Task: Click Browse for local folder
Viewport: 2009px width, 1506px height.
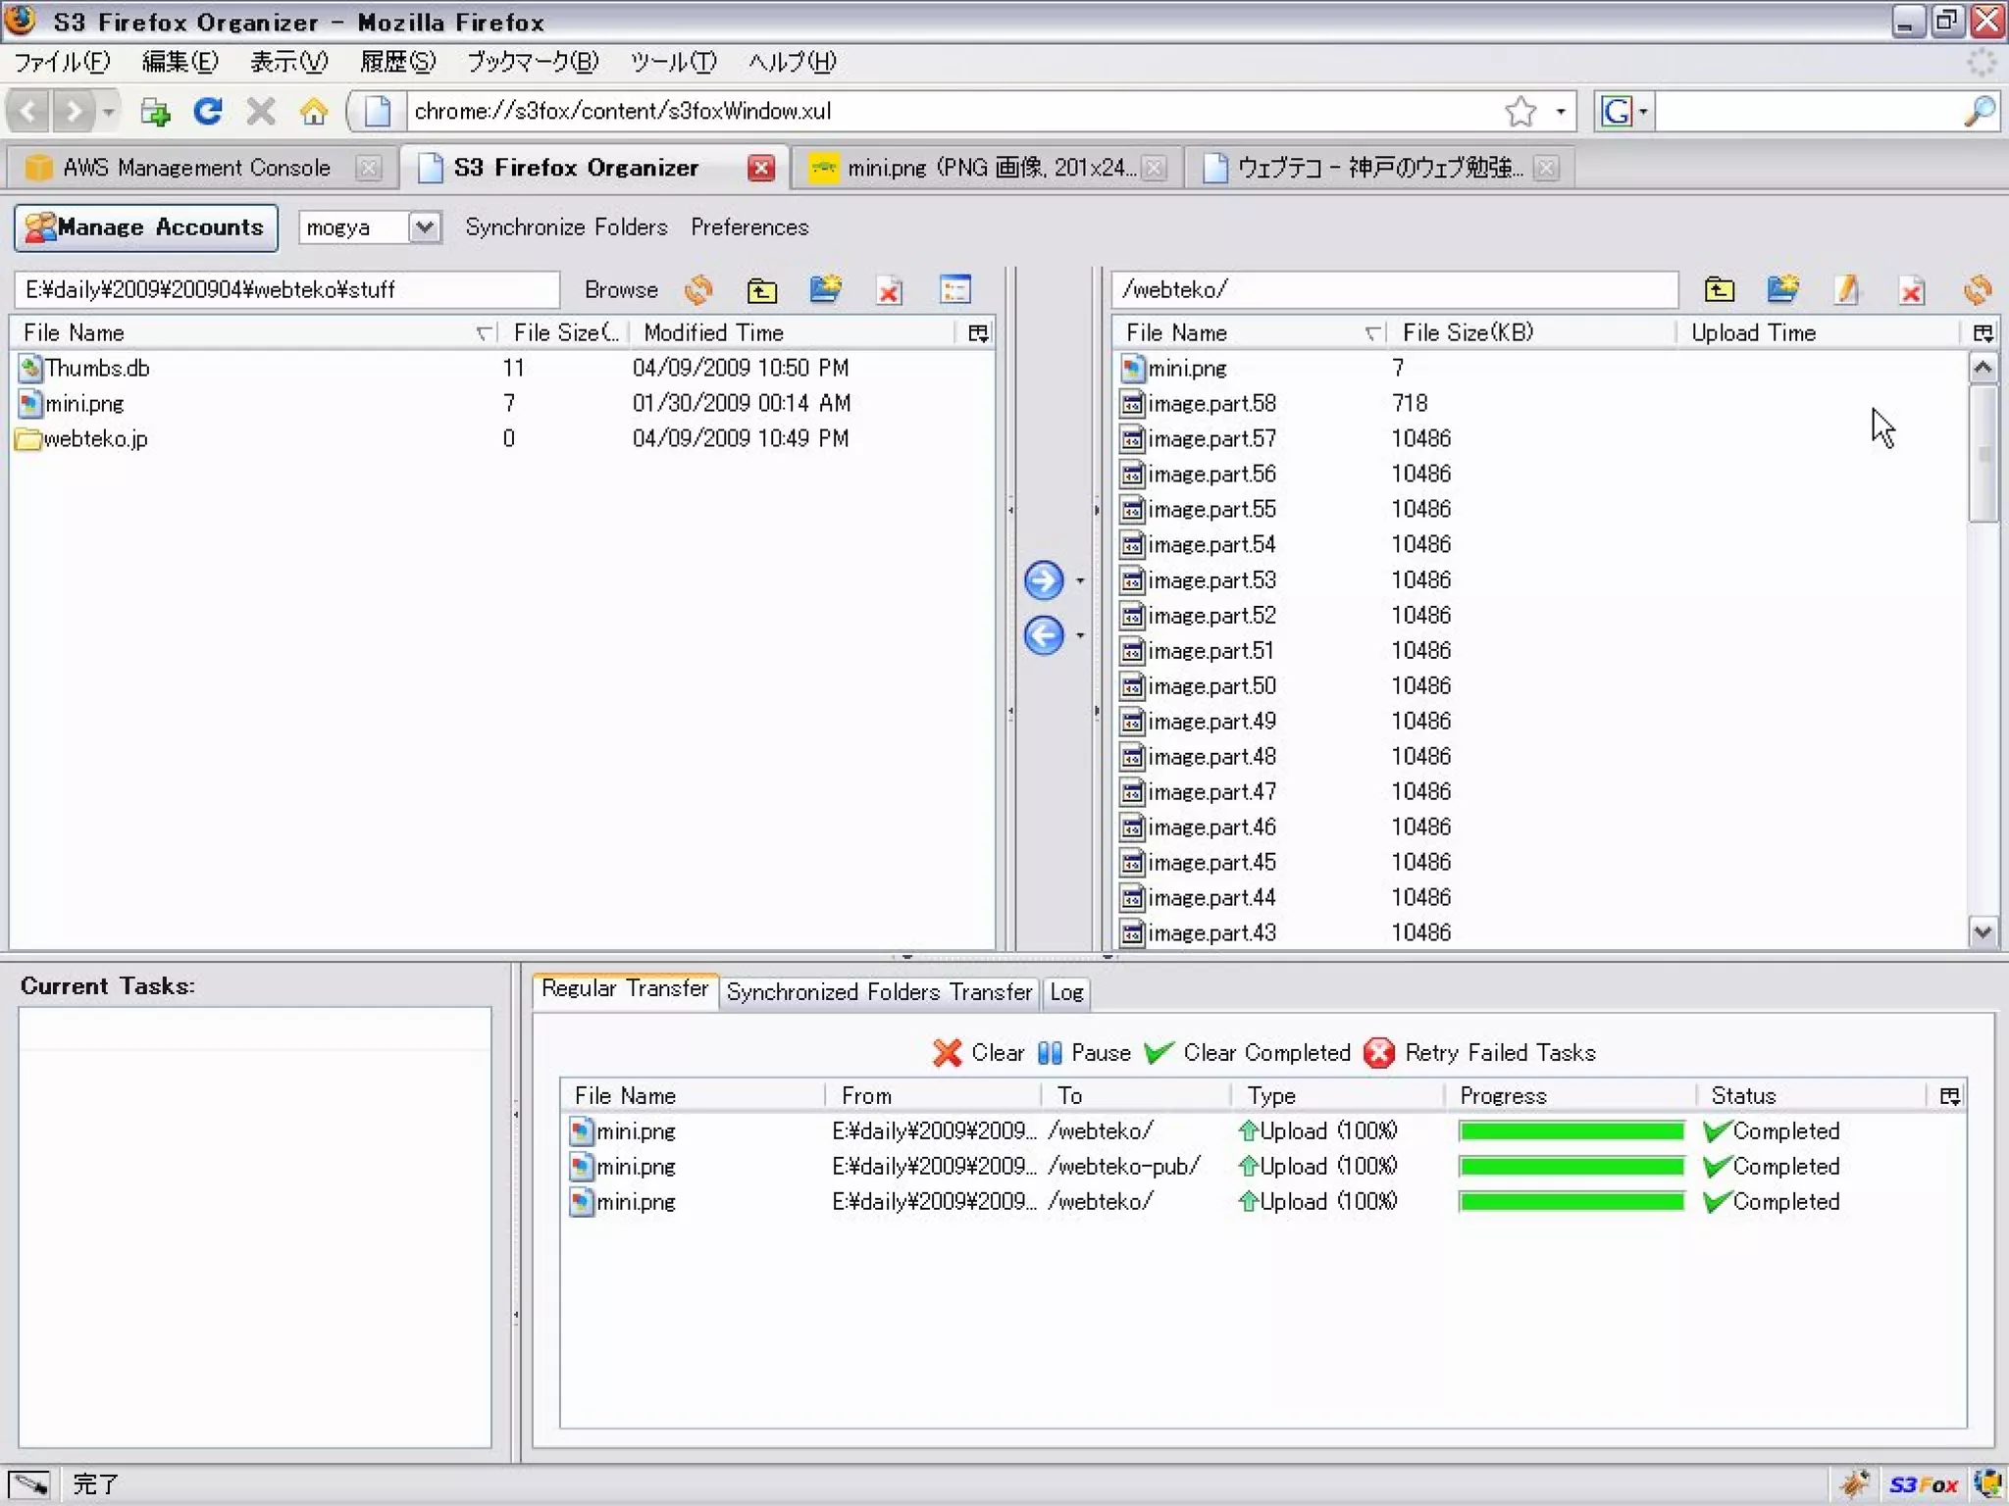Action: (621, 290)
